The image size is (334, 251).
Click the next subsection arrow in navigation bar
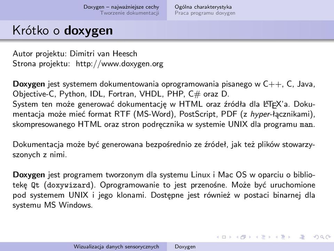tap(269, 237)
